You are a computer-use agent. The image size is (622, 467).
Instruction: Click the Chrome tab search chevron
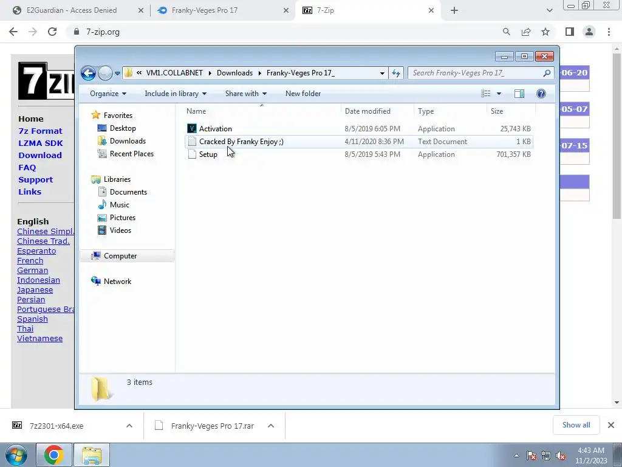pos(549,10)
